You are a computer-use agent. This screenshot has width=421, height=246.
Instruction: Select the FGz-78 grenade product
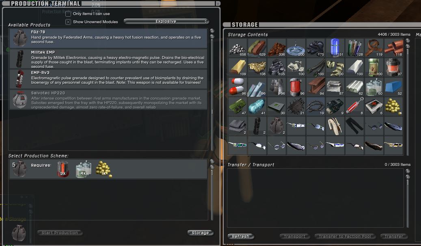108,39
